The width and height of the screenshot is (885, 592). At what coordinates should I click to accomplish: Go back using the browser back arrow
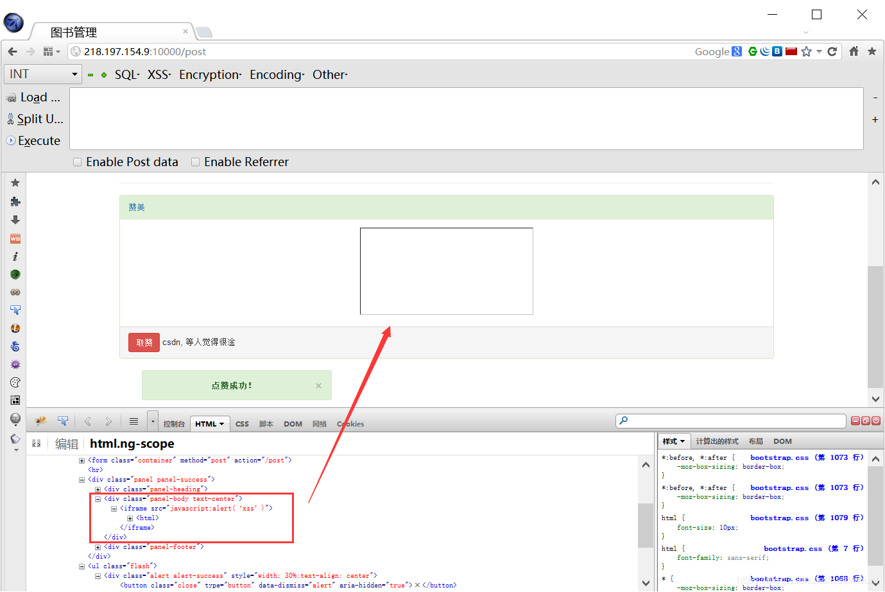(x=12, y=51)
